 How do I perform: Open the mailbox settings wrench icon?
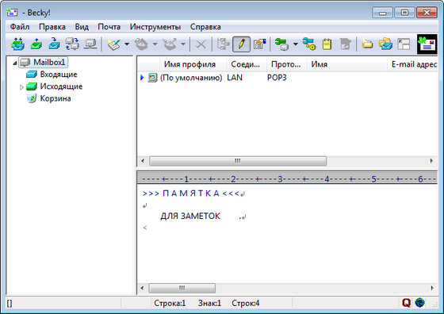pos(281,44)
